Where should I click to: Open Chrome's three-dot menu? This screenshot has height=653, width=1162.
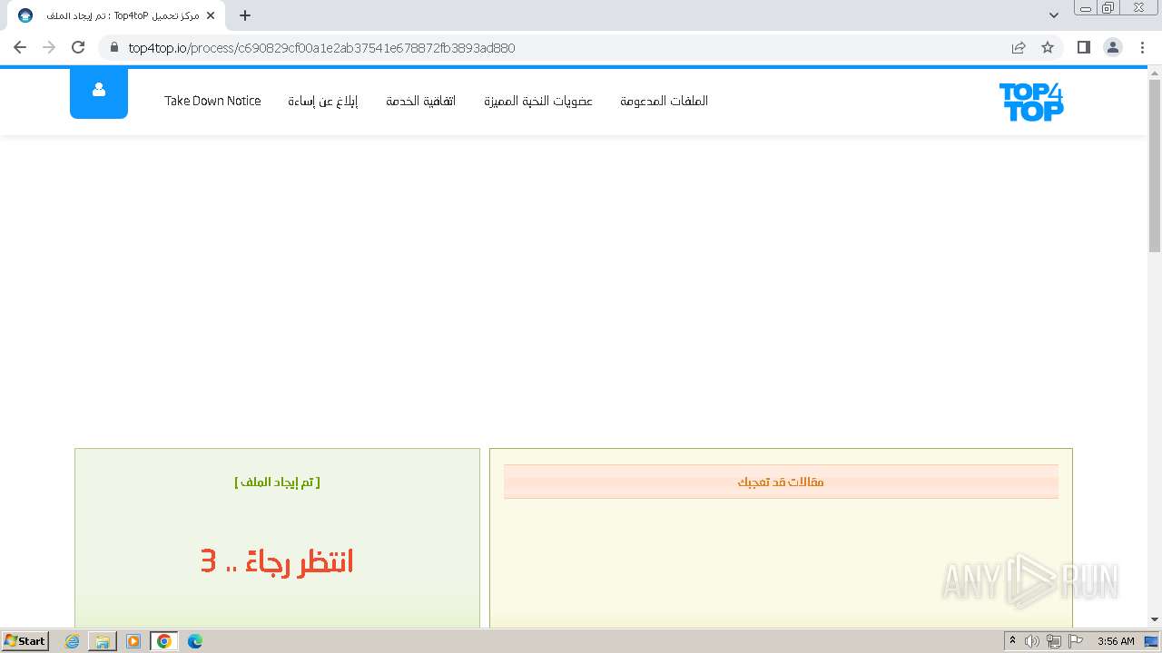tap(1142, 47)
